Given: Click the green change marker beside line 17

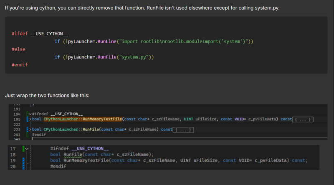Looking at the screenshot, I should (x=23, y=149).
